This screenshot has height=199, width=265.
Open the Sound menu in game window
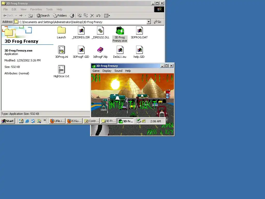(118, 71)
